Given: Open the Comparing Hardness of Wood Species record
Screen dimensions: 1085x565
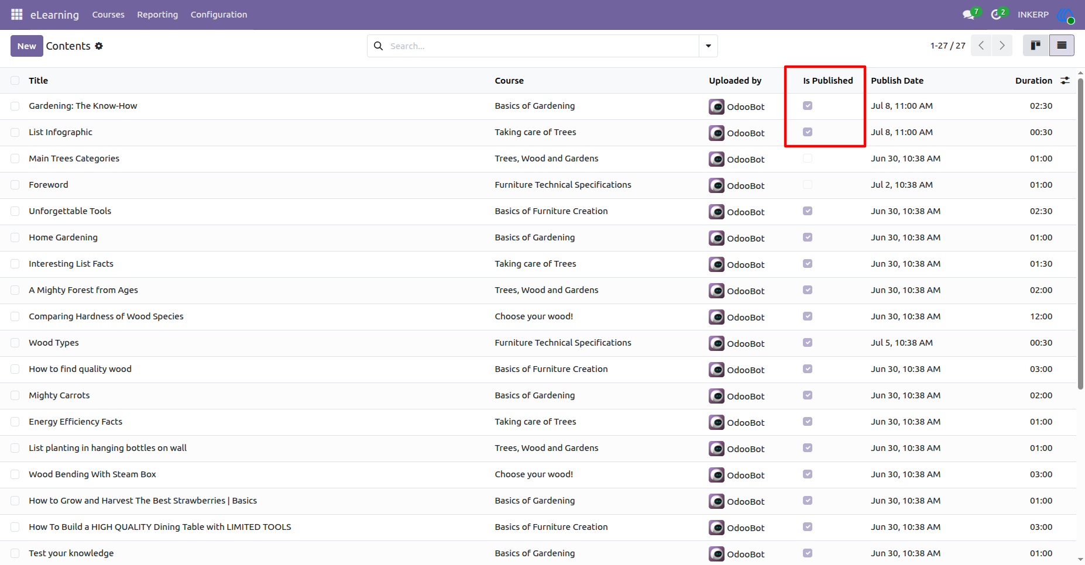Looking at the screenshot, I should click(x=106, y=316).
